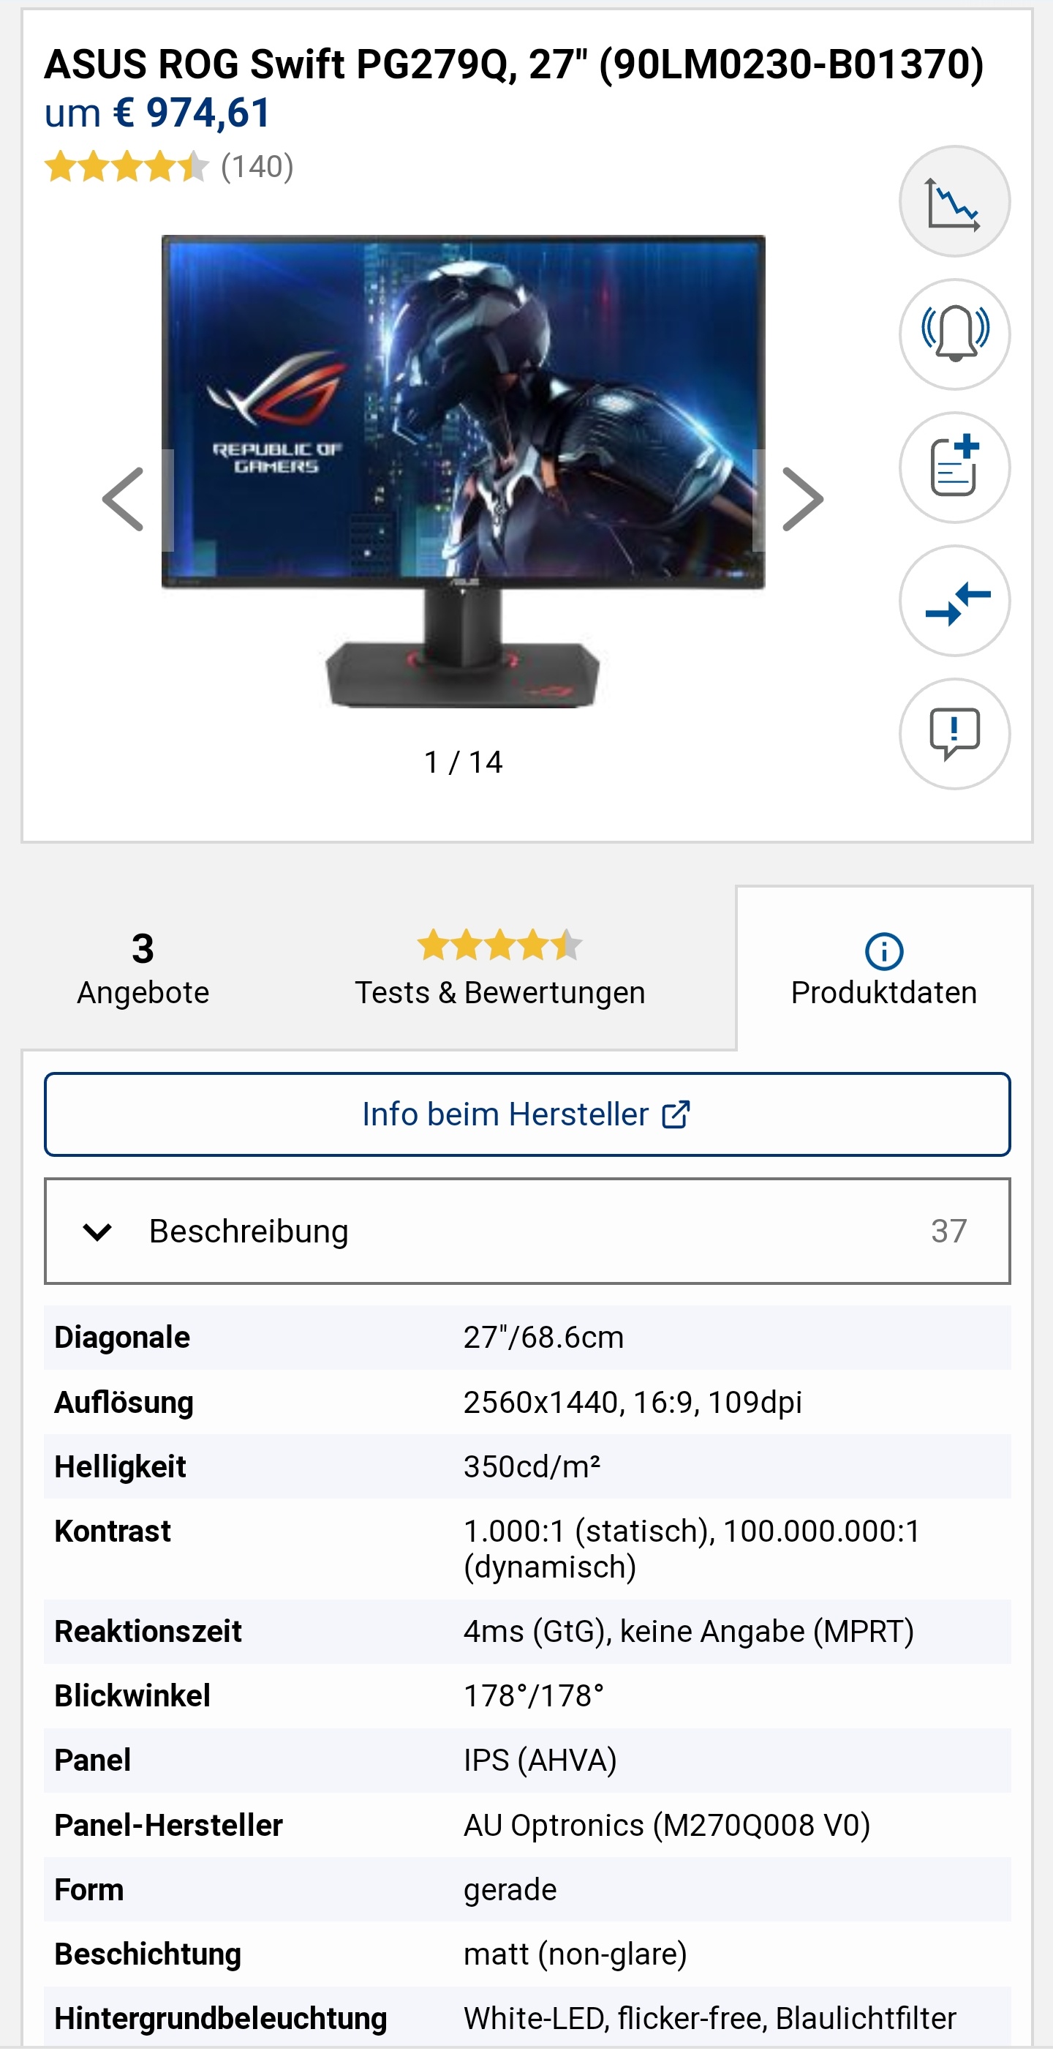Screen dimensions: 1053x2051
Task: Open the Tests & Bewertungen tab
Action: 500,968
